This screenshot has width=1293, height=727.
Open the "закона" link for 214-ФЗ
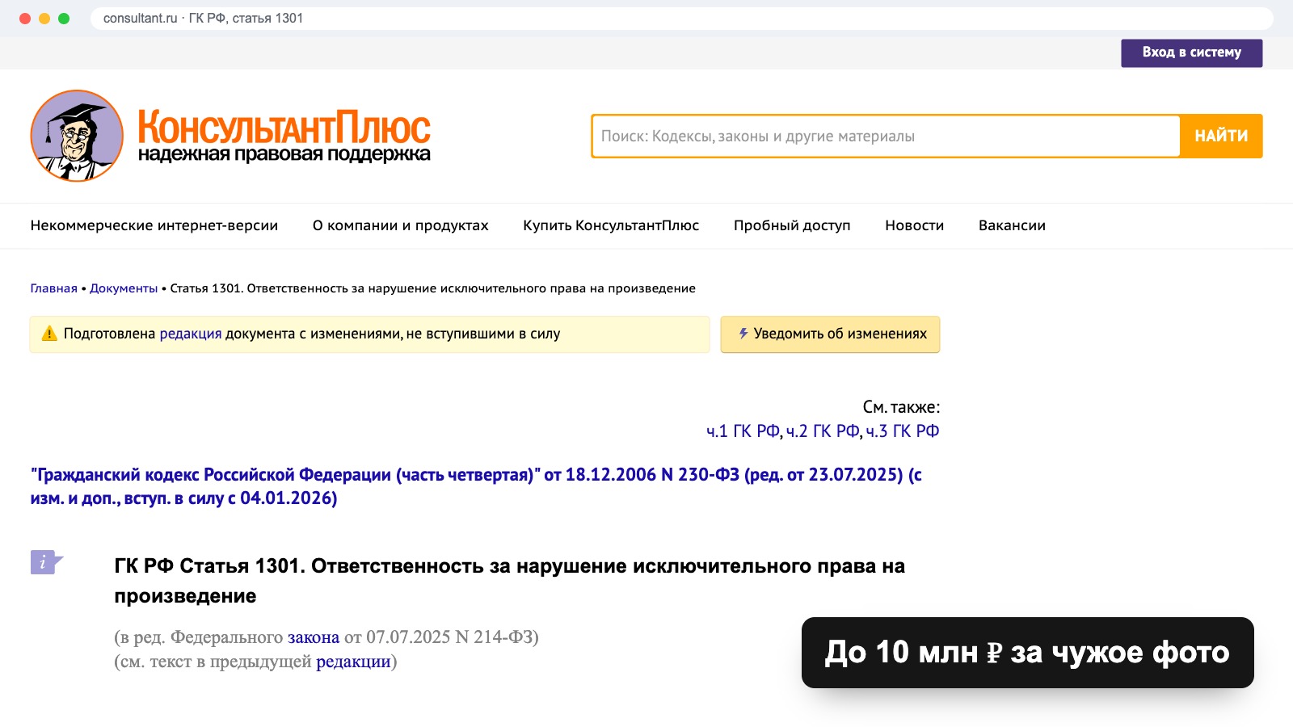click(x=314, y=637)
